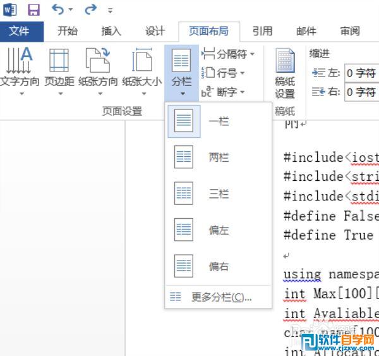The height and width of the screenshot is (356, 379).
Task: Click the '#define False' text line
Action: (331, 216)
